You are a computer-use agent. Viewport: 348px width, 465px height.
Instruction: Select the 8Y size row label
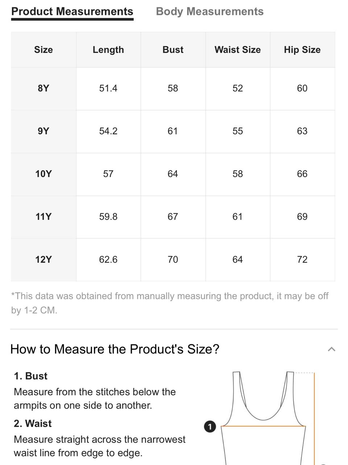coord(43,88)
